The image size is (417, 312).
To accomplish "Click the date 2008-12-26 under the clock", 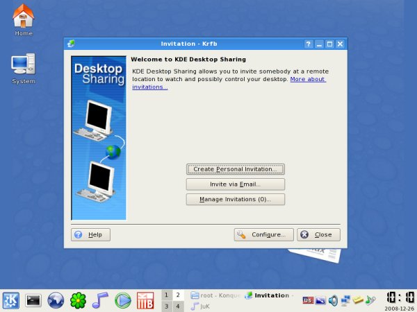I will coord(399,309).
